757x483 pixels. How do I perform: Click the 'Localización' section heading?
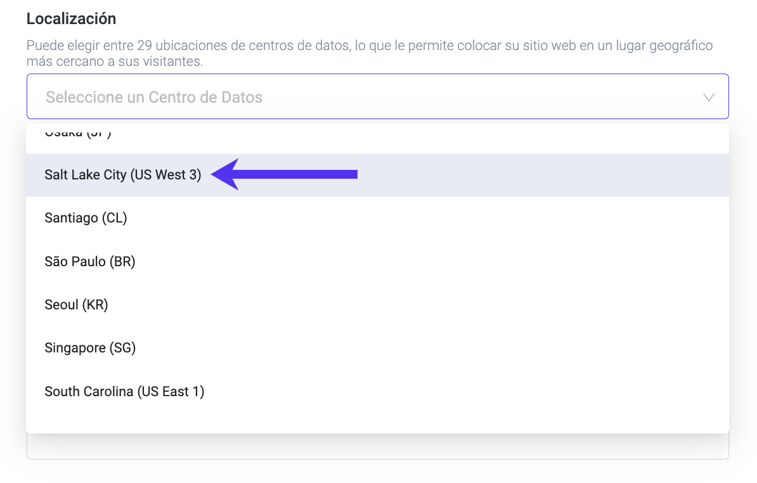pos(71,19)
